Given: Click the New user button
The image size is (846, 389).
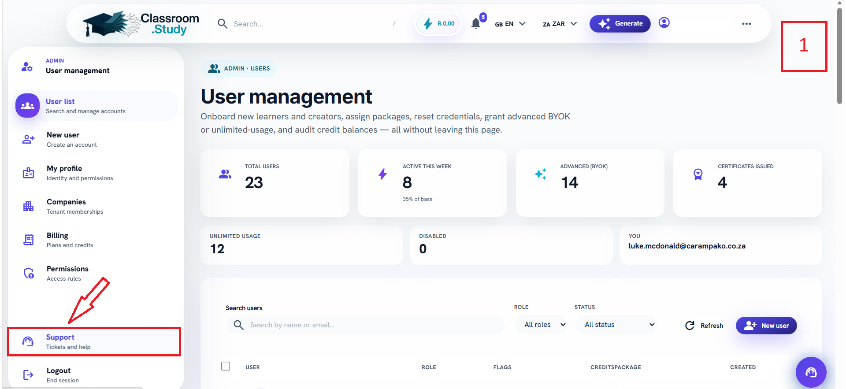Looking at the screenshot, I should coord(766,326).
